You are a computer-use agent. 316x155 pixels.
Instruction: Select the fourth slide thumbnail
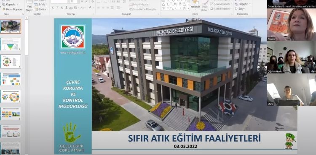11,79
